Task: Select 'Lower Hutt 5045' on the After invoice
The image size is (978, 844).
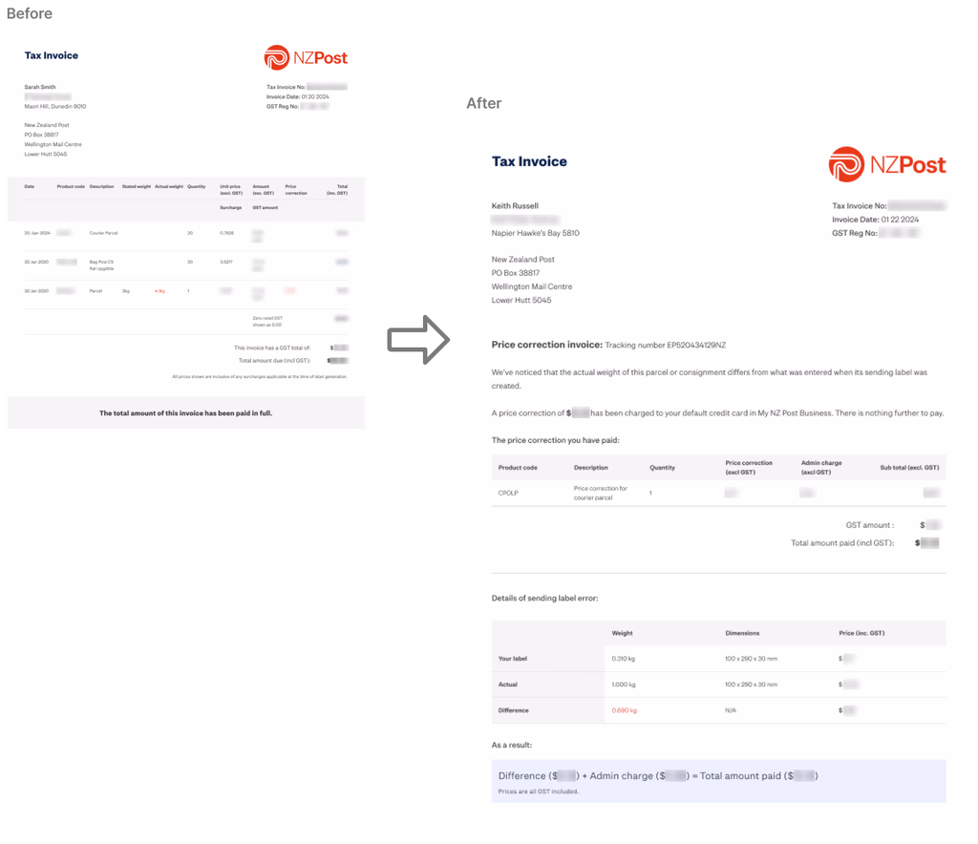Action: pos(521,301)
